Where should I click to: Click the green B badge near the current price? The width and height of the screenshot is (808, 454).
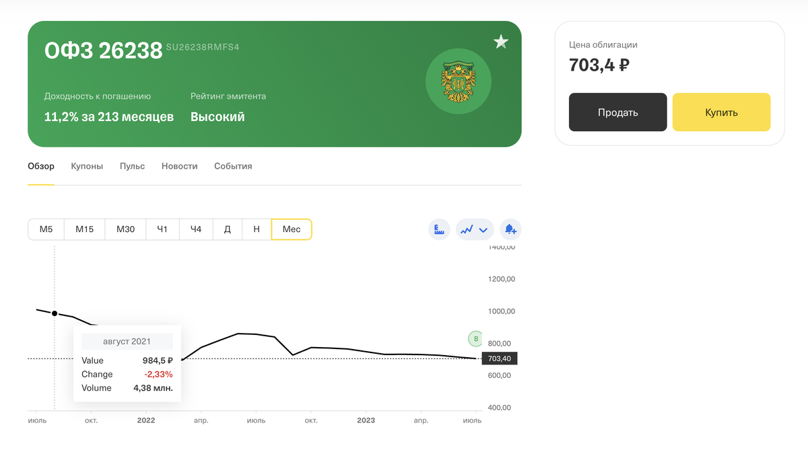(477, 340)
